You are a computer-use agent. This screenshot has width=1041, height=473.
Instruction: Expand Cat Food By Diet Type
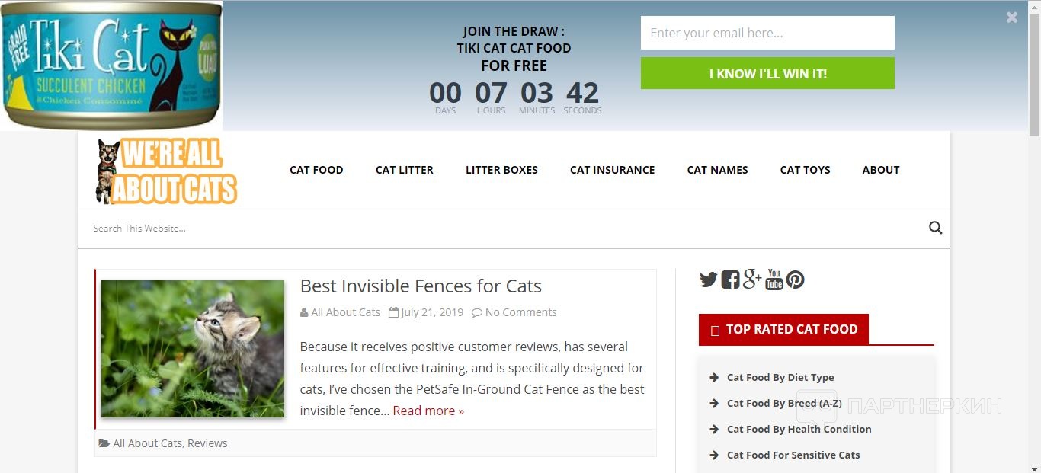click(x=780, y=377)
